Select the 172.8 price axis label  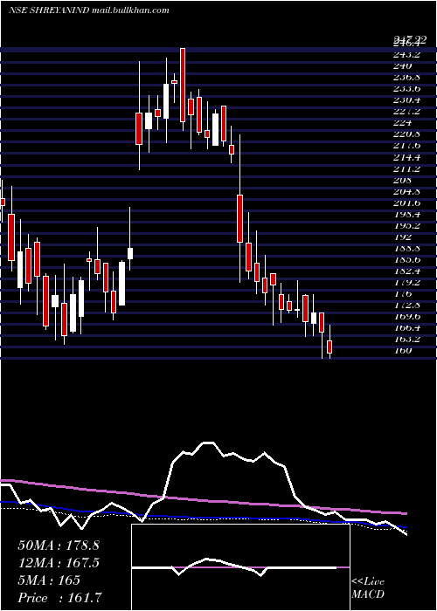tap(406, 305)
